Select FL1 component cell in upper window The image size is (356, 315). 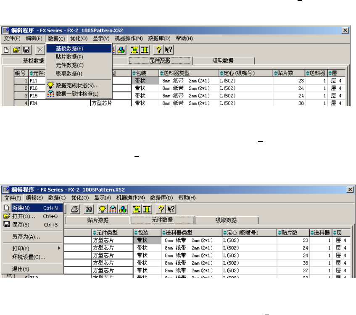37,81
